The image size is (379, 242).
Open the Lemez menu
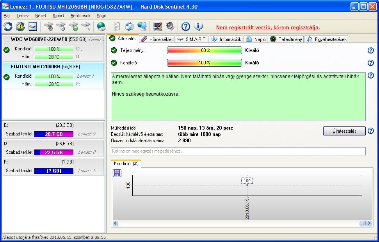(x=23, y=16)
